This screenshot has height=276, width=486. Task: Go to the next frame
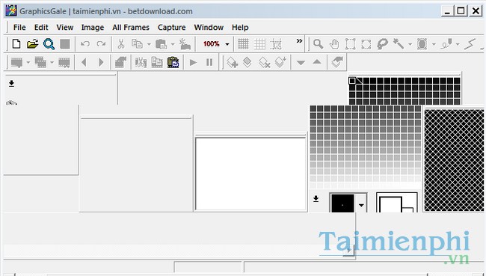(x=101, y=63)
